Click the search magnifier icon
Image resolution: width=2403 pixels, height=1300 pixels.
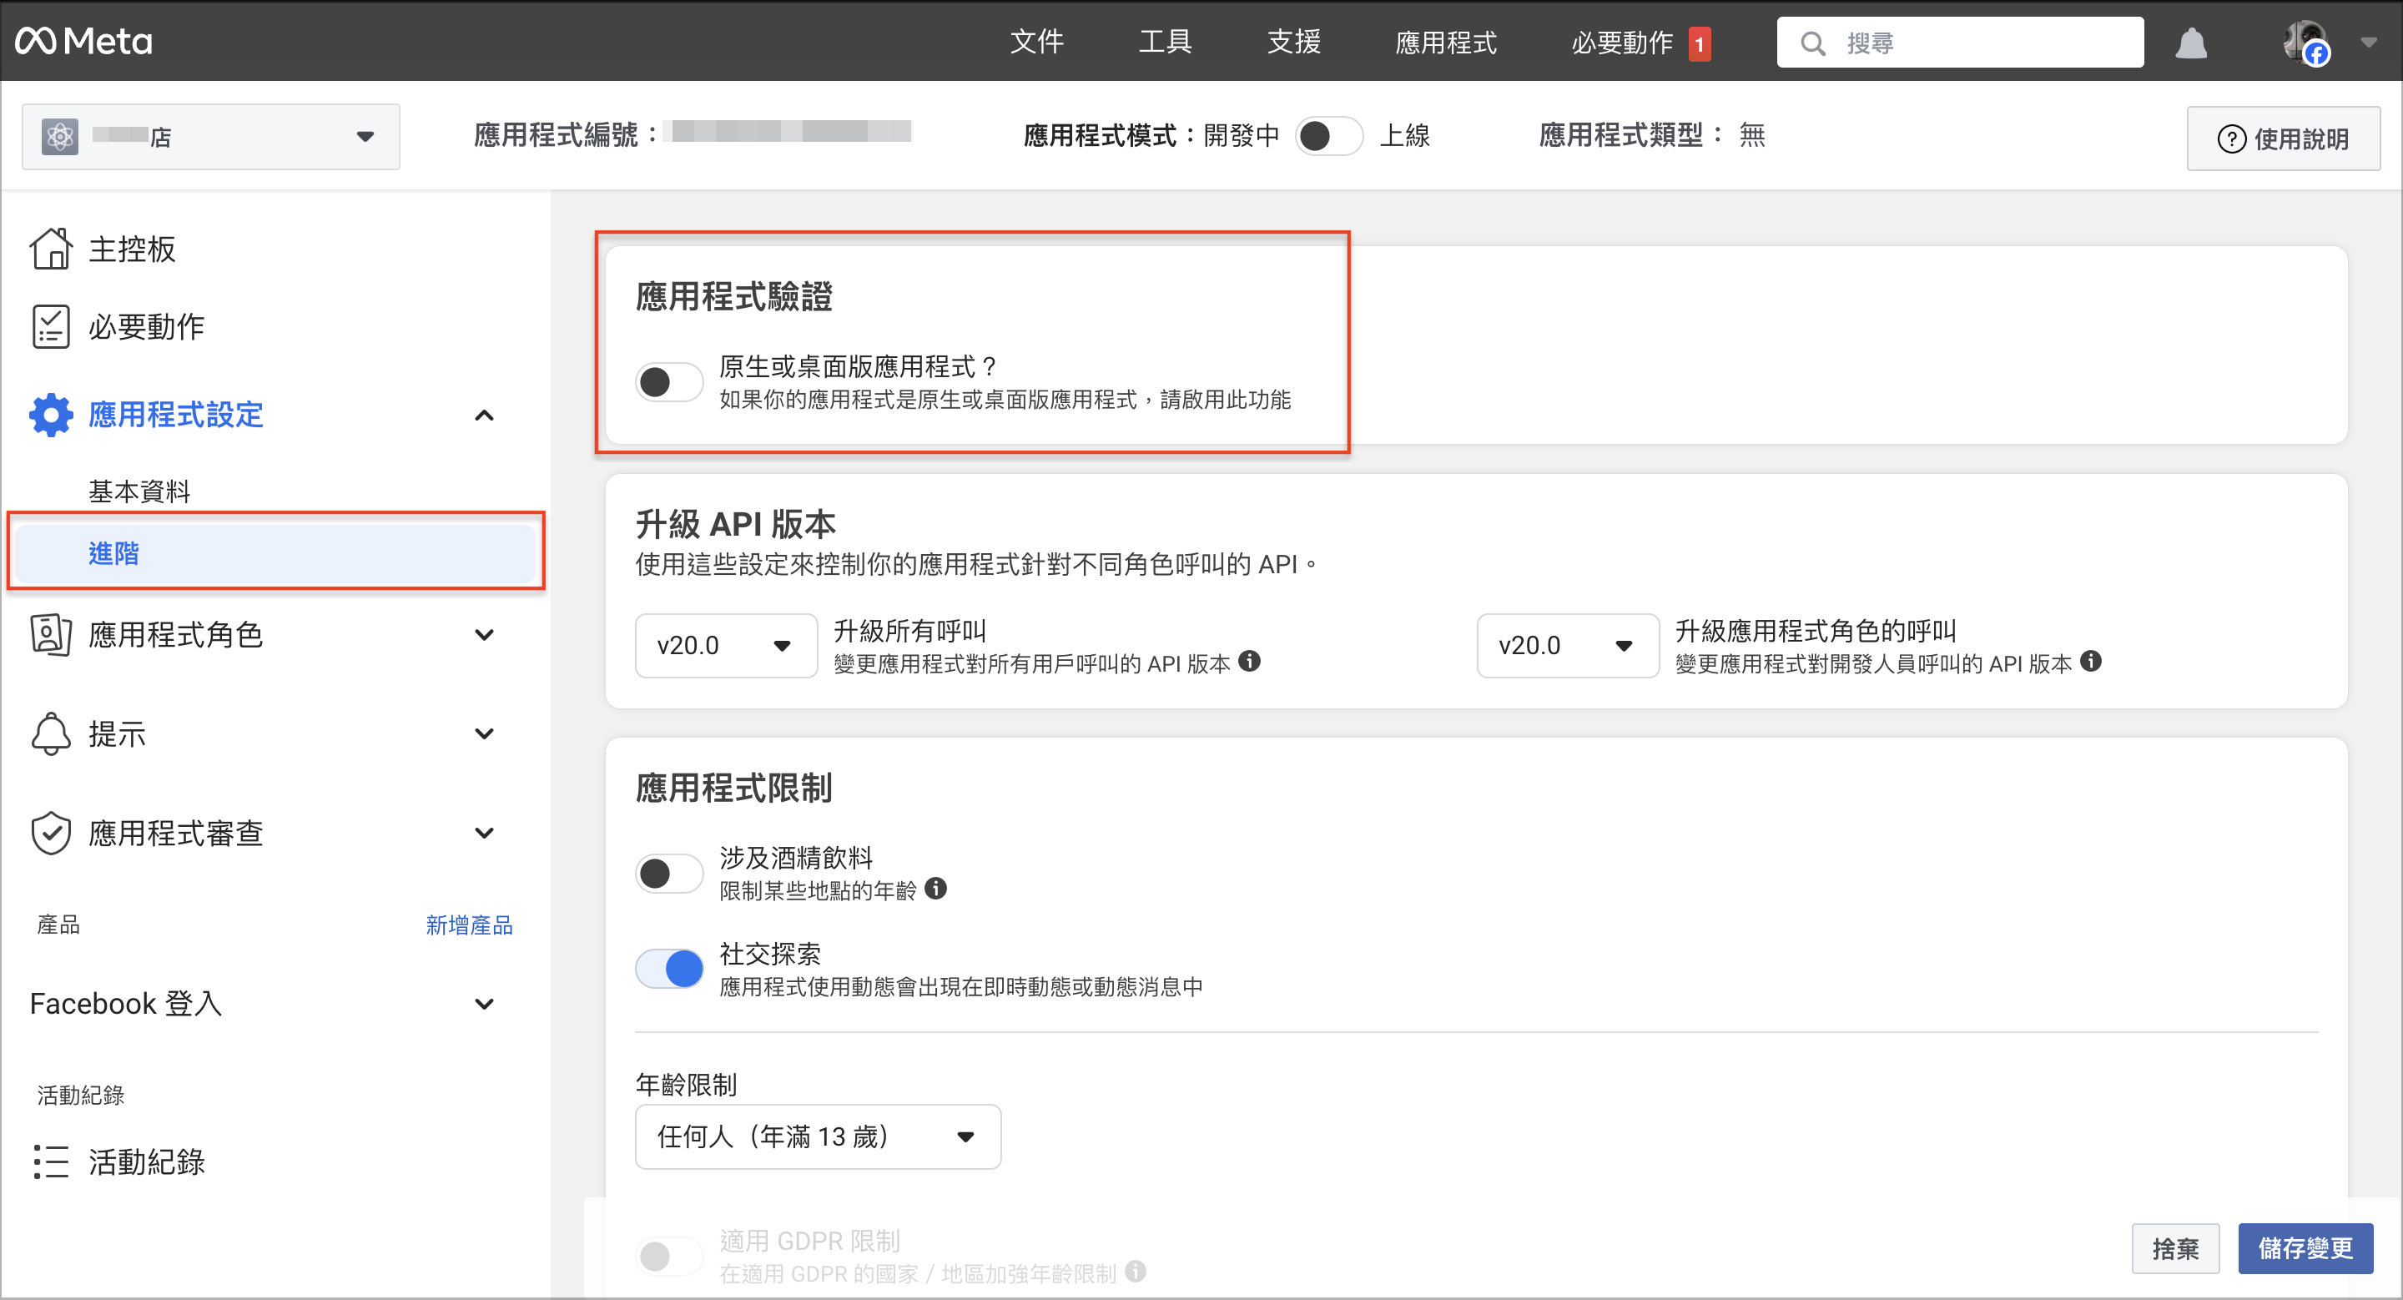click(x=1811, y=43)
